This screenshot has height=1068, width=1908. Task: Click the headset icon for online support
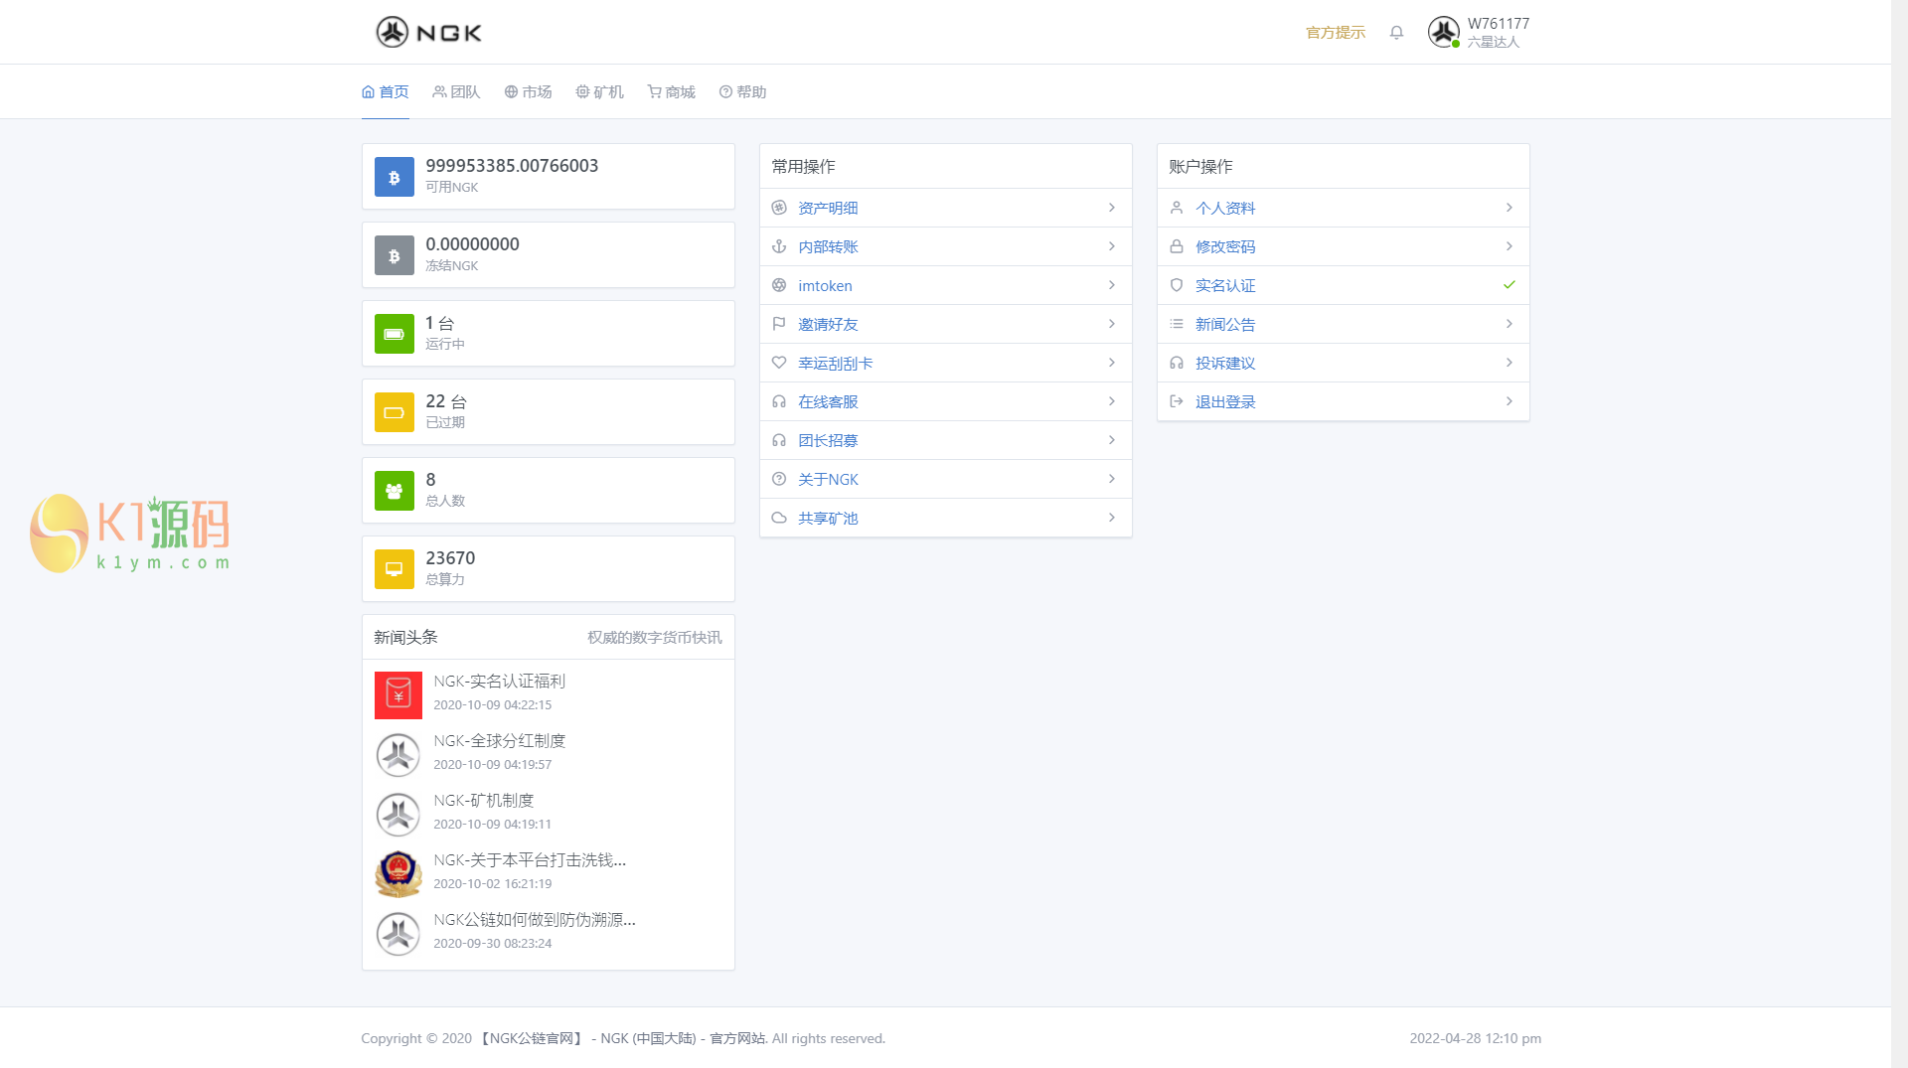pyautogui.click(x=779, y=401)
